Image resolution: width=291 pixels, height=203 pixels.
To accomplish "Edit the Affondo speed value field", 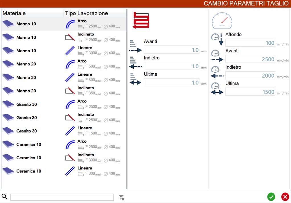I will pos(250,43).
